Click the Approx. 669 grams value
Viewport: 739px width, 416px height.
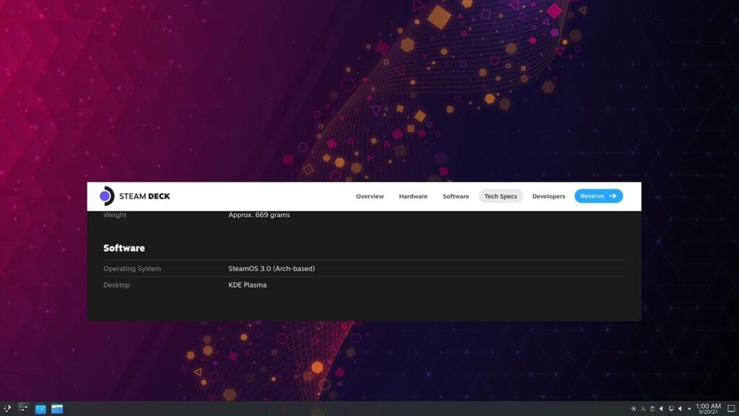tap(259, 214)
